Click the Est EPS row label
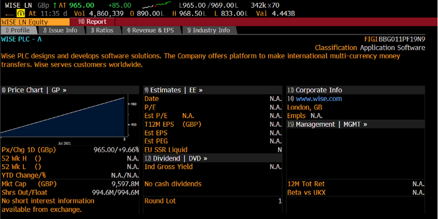438x219 pixels. coord(156,133)
